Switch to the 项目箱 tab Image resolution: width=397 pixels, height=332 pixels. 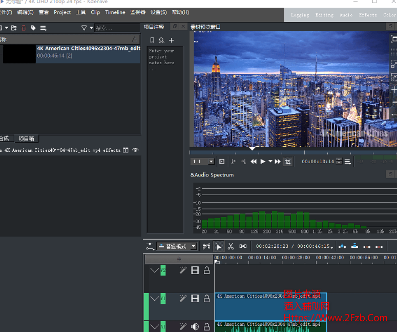coord(26,139)
